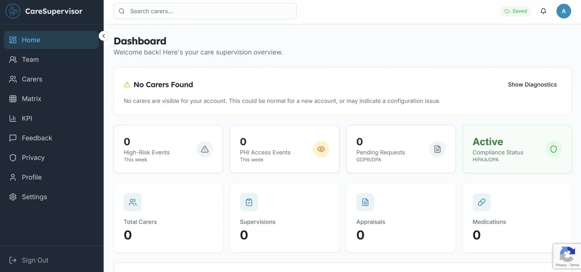The height and width of the screenshot is (272, 581).
Task: Open the Pending Requests card
Action: [401, 149]
